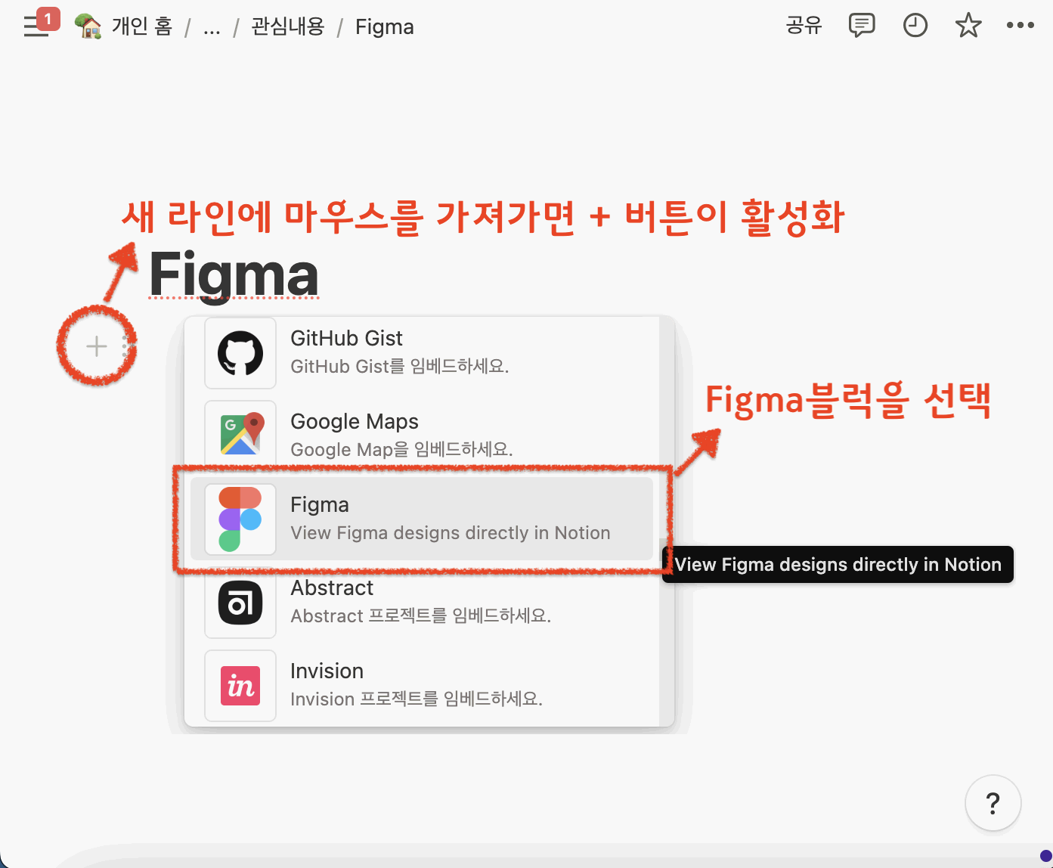Select the Abstract logo icon
The height and width of the screenshot is (868, 1053).
(x=240, y=603)
